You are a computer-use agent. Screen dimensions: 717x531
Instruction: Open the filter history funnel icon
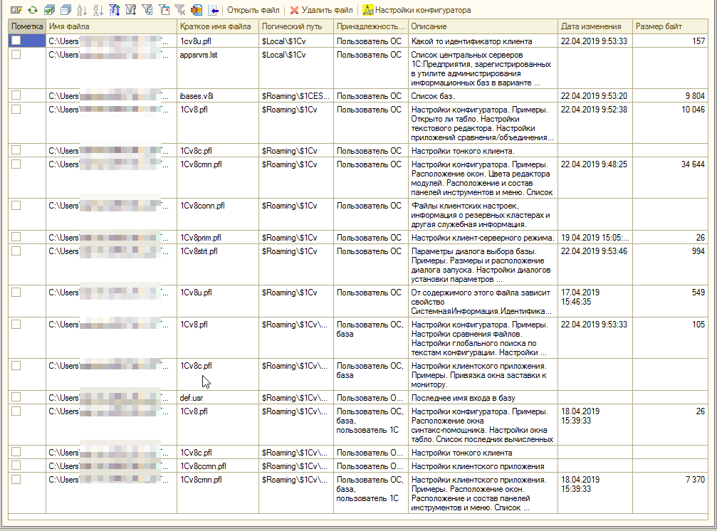point(164,9)
